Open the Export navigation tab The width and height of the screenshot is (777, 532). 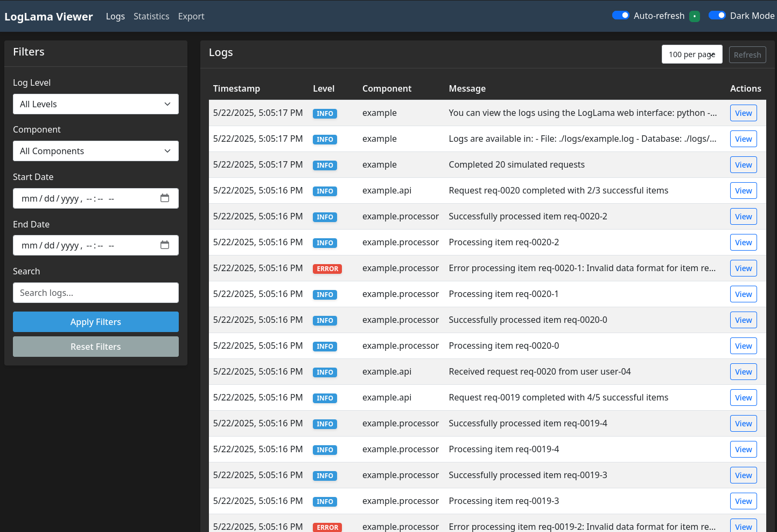coord(191,16)
